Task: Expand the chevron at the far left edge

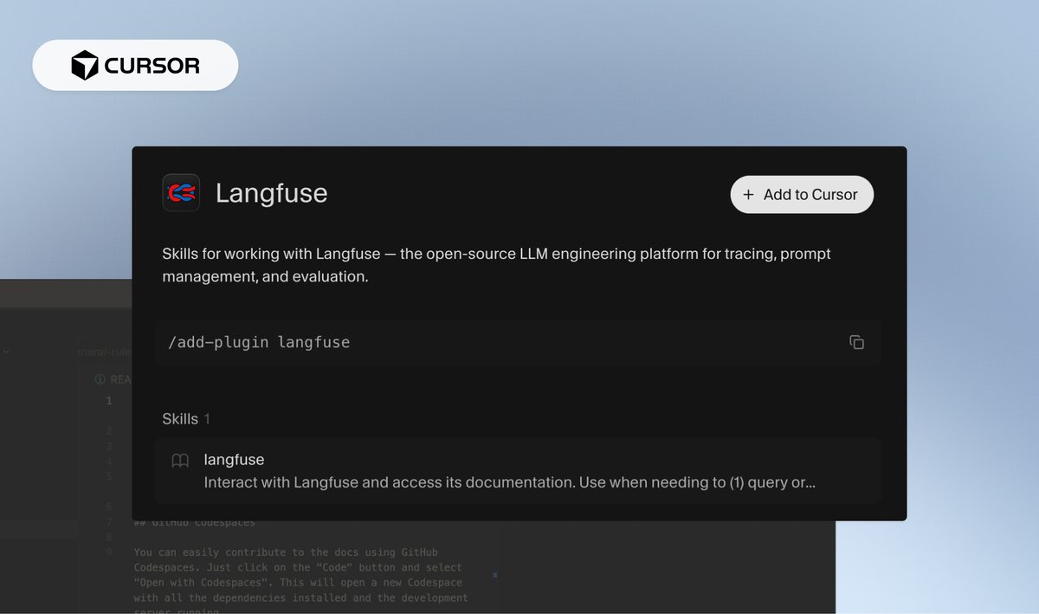Action: click(6, 352)
